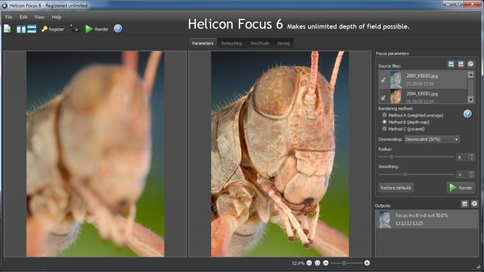Click the Smoothing slider handle

(405, 174)
